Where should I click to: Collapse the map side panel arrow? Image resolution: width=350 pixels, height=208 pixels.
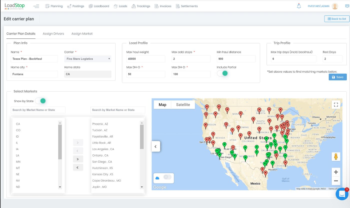click(156, 147)
